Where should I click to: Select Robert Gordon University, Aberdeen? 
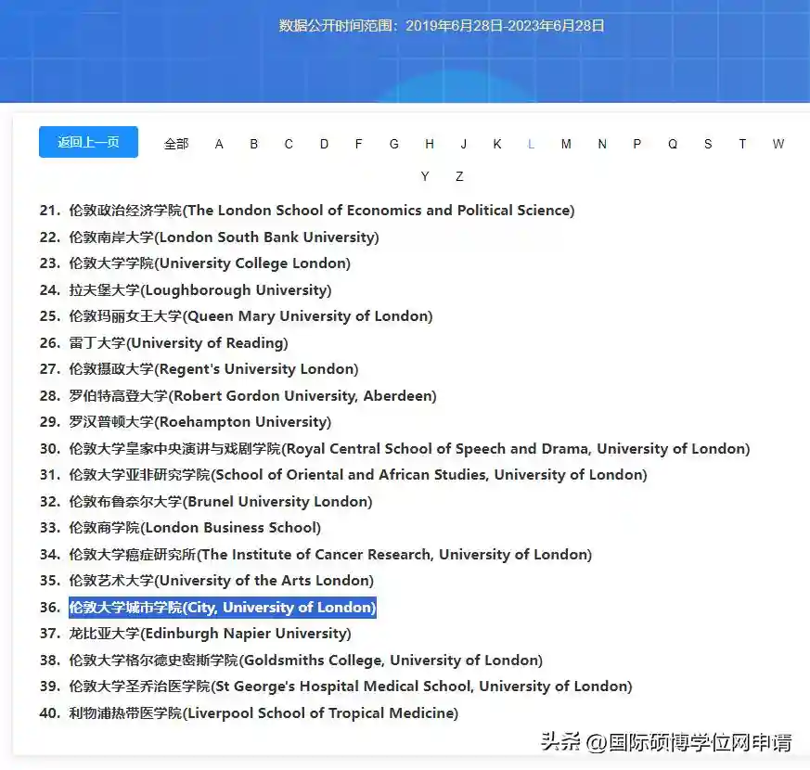(252, 396)
